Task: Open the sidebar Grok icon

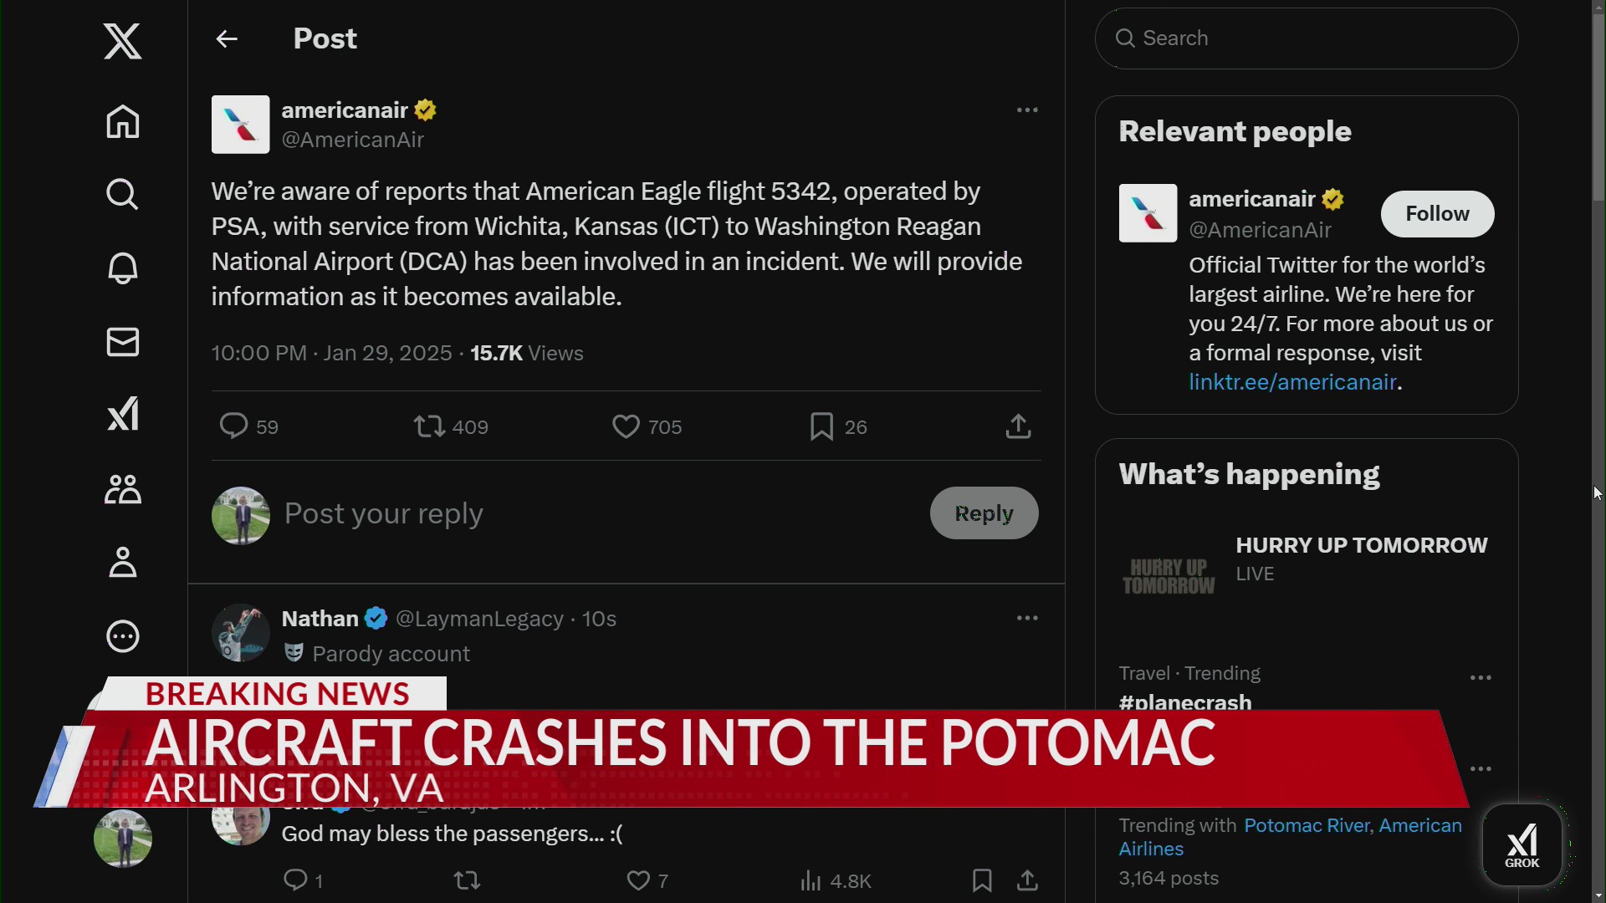Action: [x=122, y=414]
